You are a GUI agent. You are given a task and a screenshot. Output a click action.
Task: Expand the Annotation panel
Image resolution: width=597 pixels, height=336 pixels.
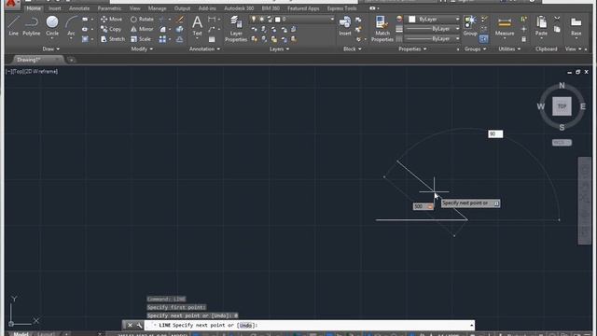(x=204, y=49)
